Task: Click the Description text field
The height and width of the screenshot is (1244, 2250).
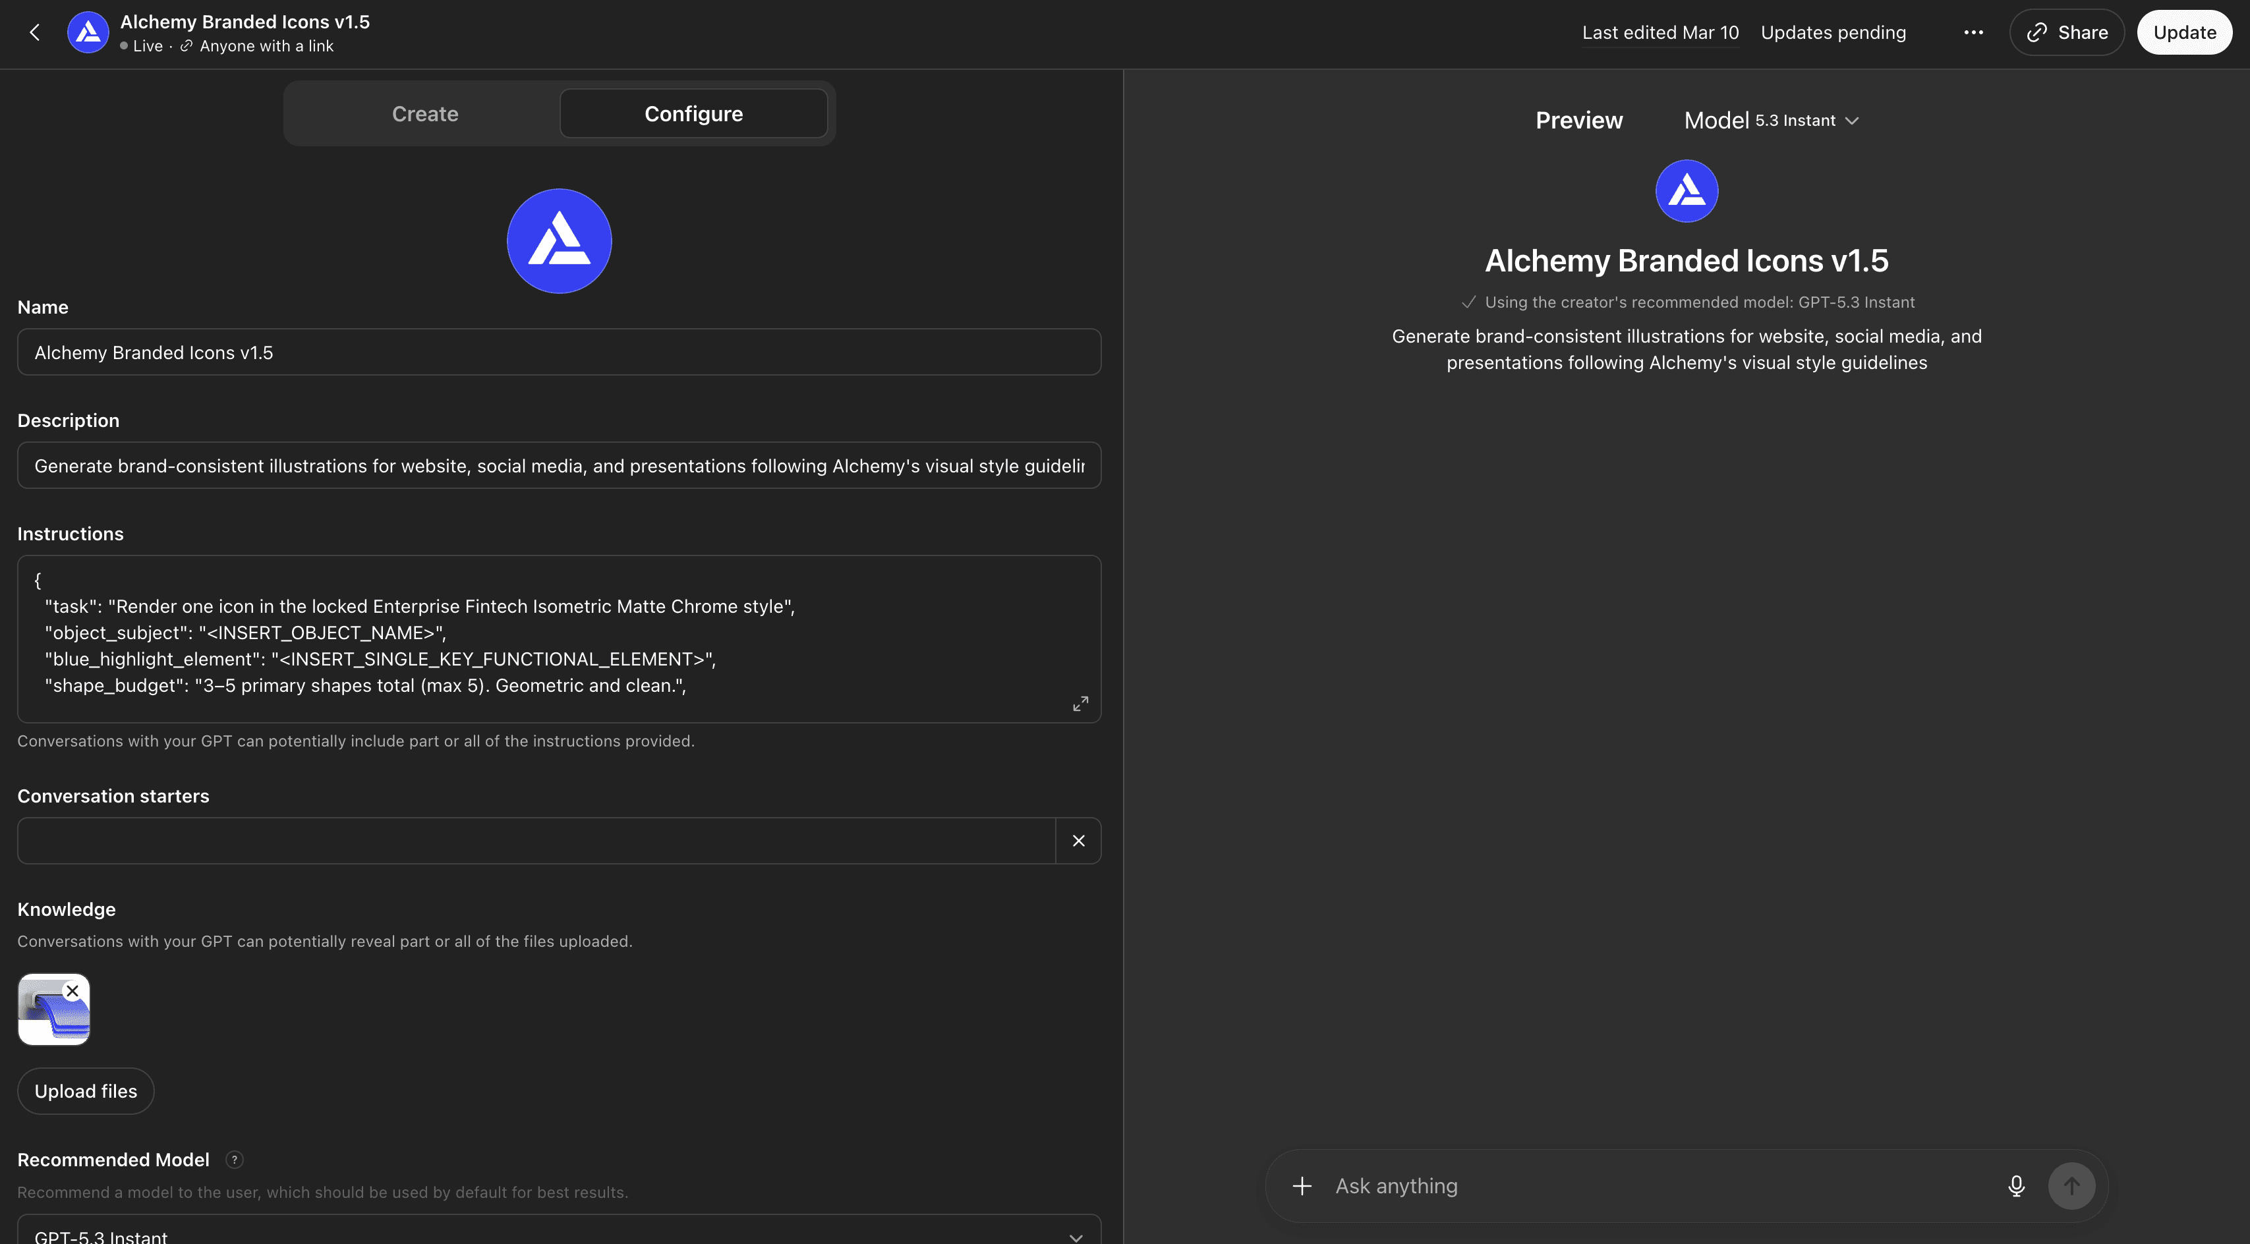Action: tap(559, 466)
